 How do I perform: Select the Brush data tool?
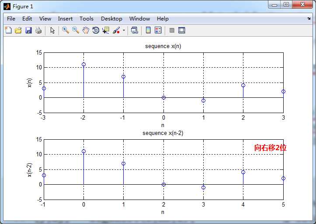116,31
